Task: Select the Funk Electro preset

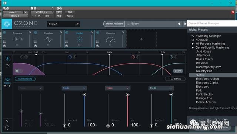Action: pos(204,94)
